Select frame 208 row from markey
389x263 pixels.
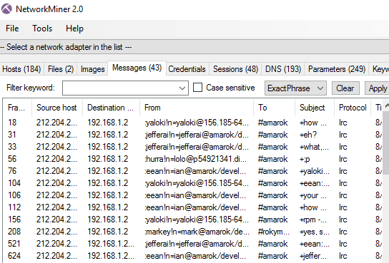193,232
